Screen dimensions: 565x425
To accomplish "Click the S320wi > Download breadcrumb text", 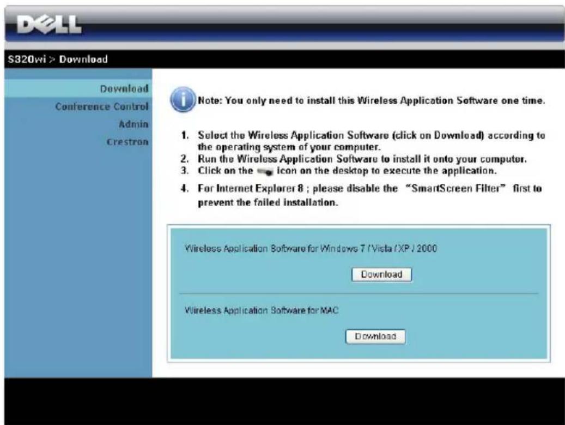I will (x=58, y=59).
